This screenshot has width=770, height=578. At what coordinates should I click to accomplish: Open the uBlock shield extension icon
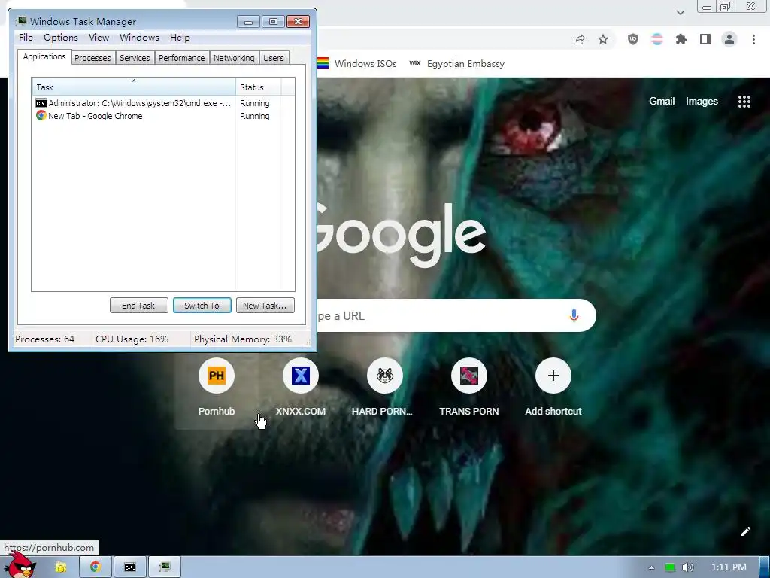(x=633, y=39)
